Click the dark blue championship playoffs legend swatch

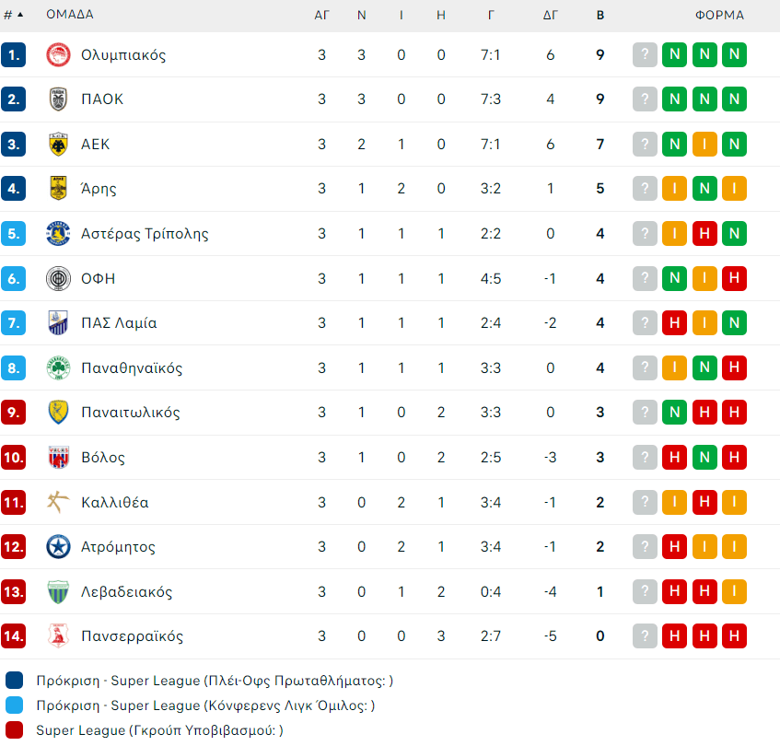(14, 681)
